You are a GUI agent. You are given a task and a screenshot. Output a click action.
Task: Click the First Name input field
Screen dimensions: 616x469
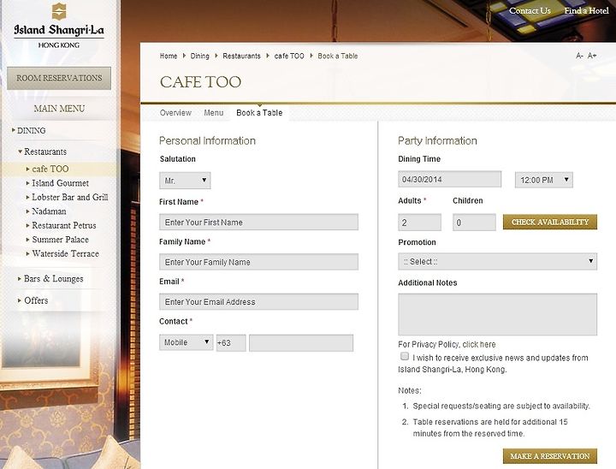pos(258,223)
